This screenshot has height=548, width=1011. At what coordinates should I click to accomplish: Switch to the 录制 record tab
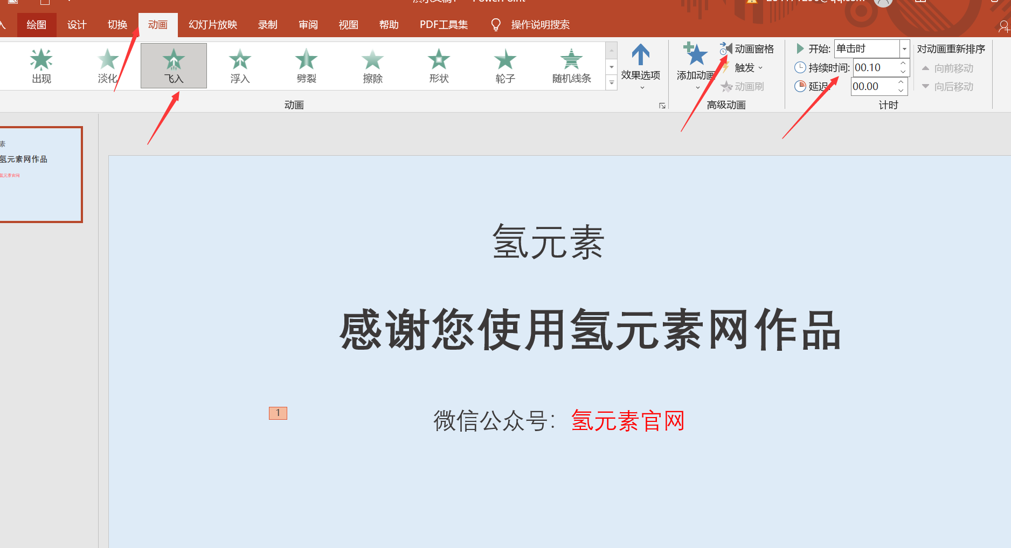click(268, 25)
